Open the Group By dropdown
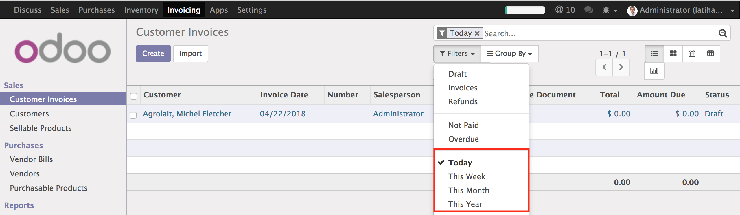 click(509, 54)
